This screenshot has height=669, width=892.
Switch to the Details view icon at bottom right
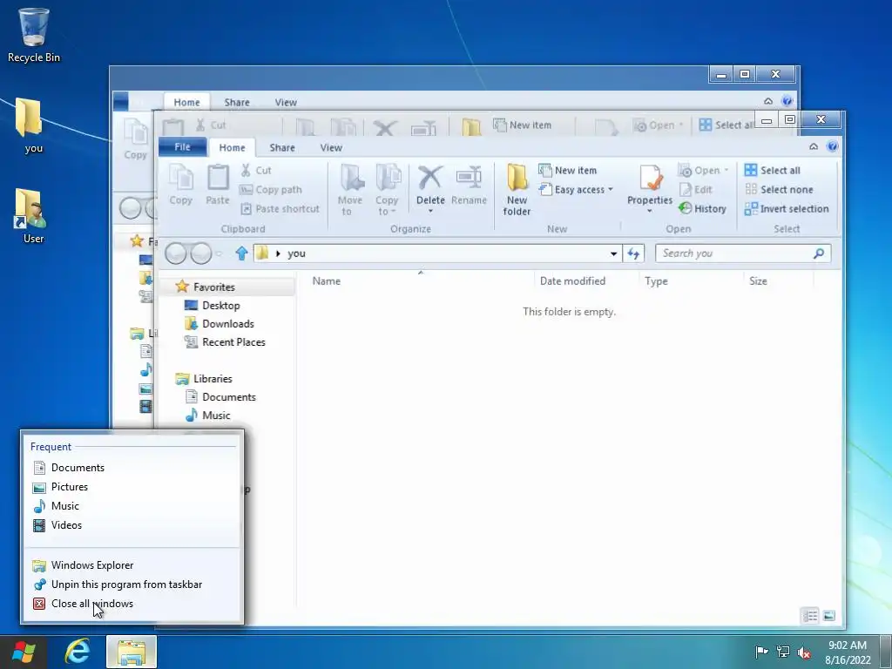coord(810,616)
